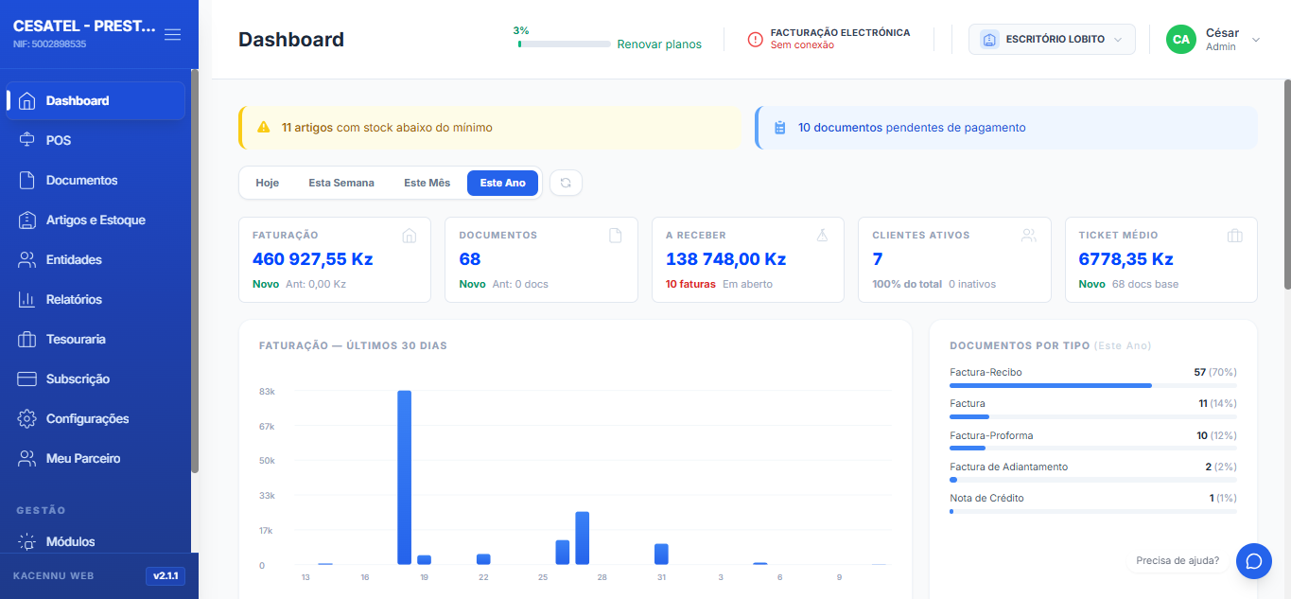Click the document icon on Documentos card

click(x=616, y=236)
